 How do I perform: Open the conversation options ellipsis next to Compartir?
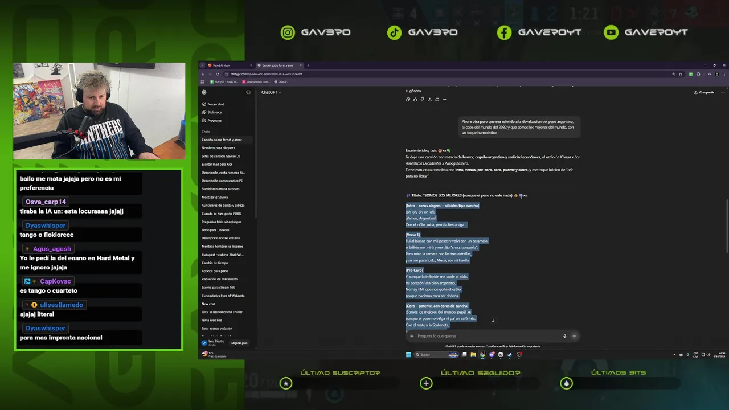tap(723, 92)
